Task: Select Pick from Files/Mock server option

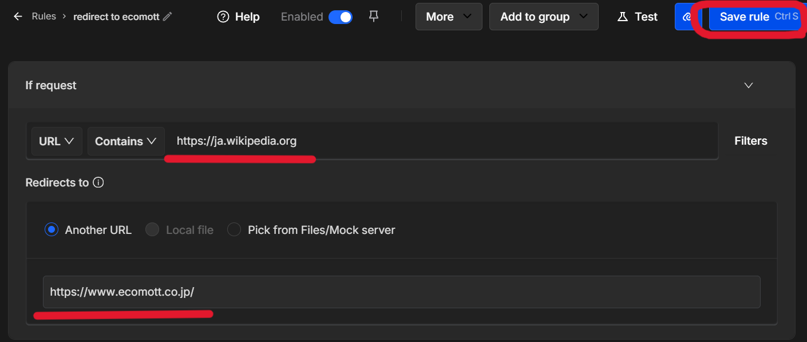Action: [234, 230]
